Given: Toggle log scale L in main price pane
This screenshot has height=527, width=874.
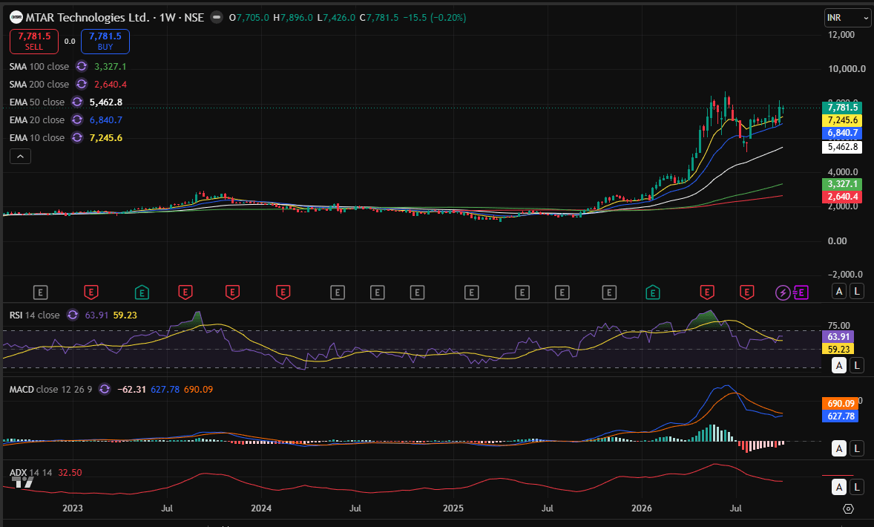Looking at the screenshot, I should coord(857,291).
